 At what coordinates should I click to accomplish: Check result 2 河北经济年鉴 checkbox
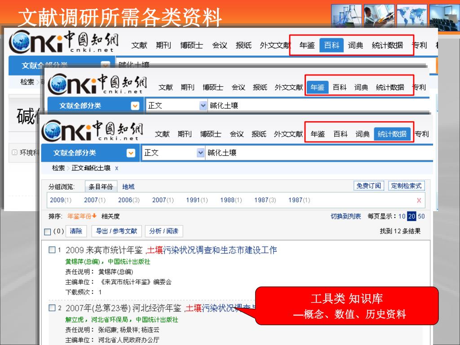pyautogui.click(x=52, y=308)
